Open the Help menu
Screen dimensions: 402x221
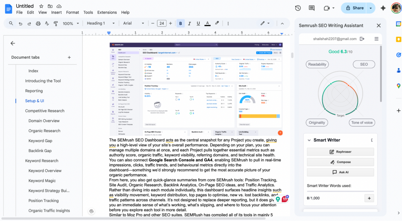[x=125, y=12]
